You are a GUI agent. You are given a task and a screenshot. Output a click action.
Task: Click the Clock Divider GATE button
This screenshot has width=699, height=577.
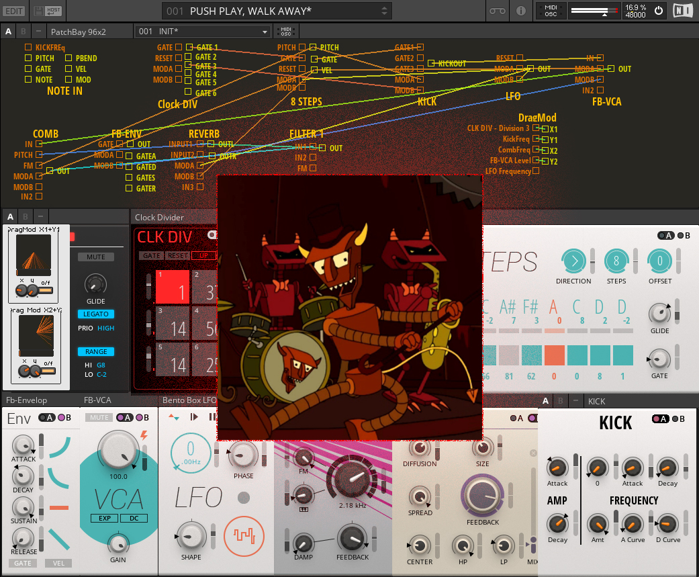coord(152,255)
